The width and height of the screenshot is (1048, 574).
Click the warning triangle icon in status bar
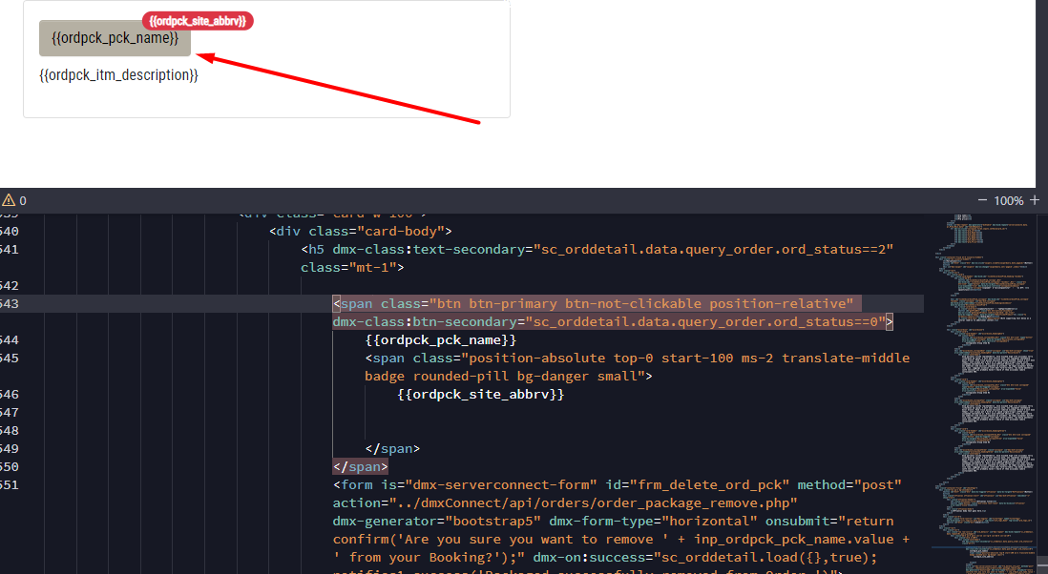point(9,200)
